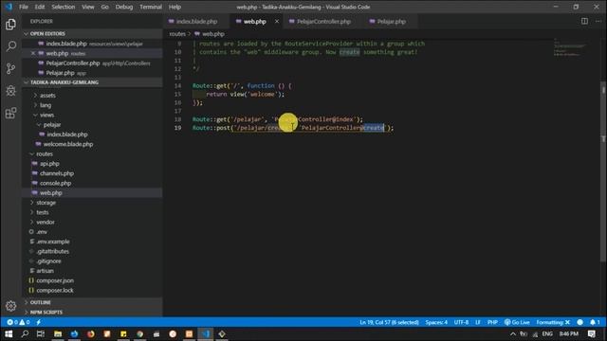The image size is (607, 341).
Task: Open the View menu
Action: [88, 7]
